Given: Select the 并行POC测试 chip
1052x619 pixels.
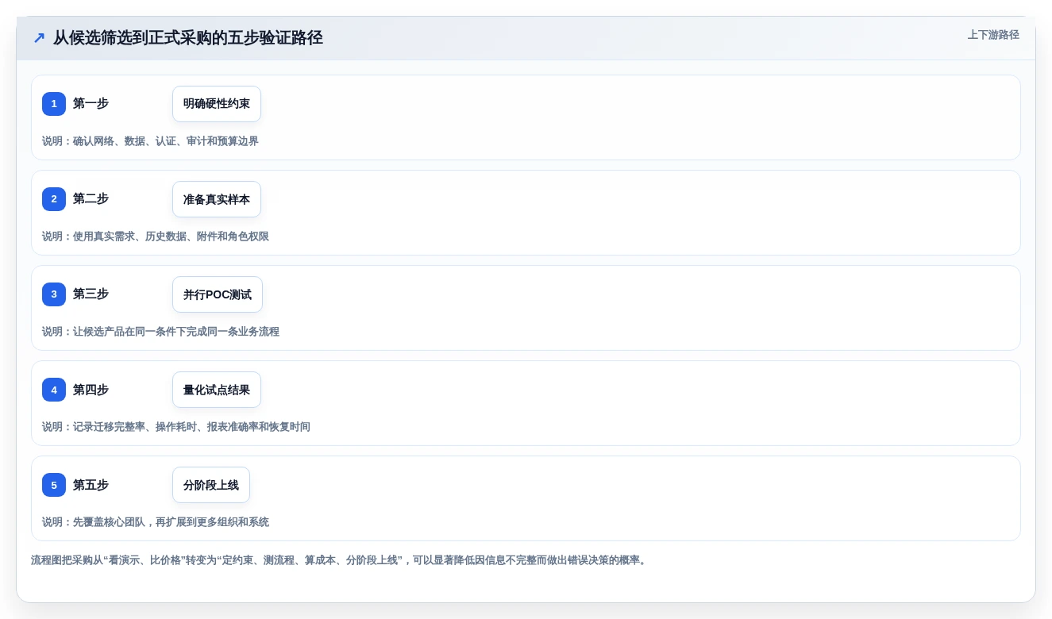Looking at the screenshot, I should [218, 294].
